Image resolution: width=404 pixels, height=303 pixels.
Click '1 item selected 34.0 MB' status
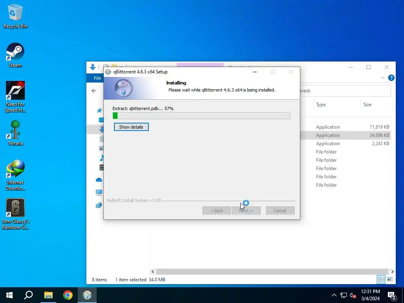click(x=140, y=280)
